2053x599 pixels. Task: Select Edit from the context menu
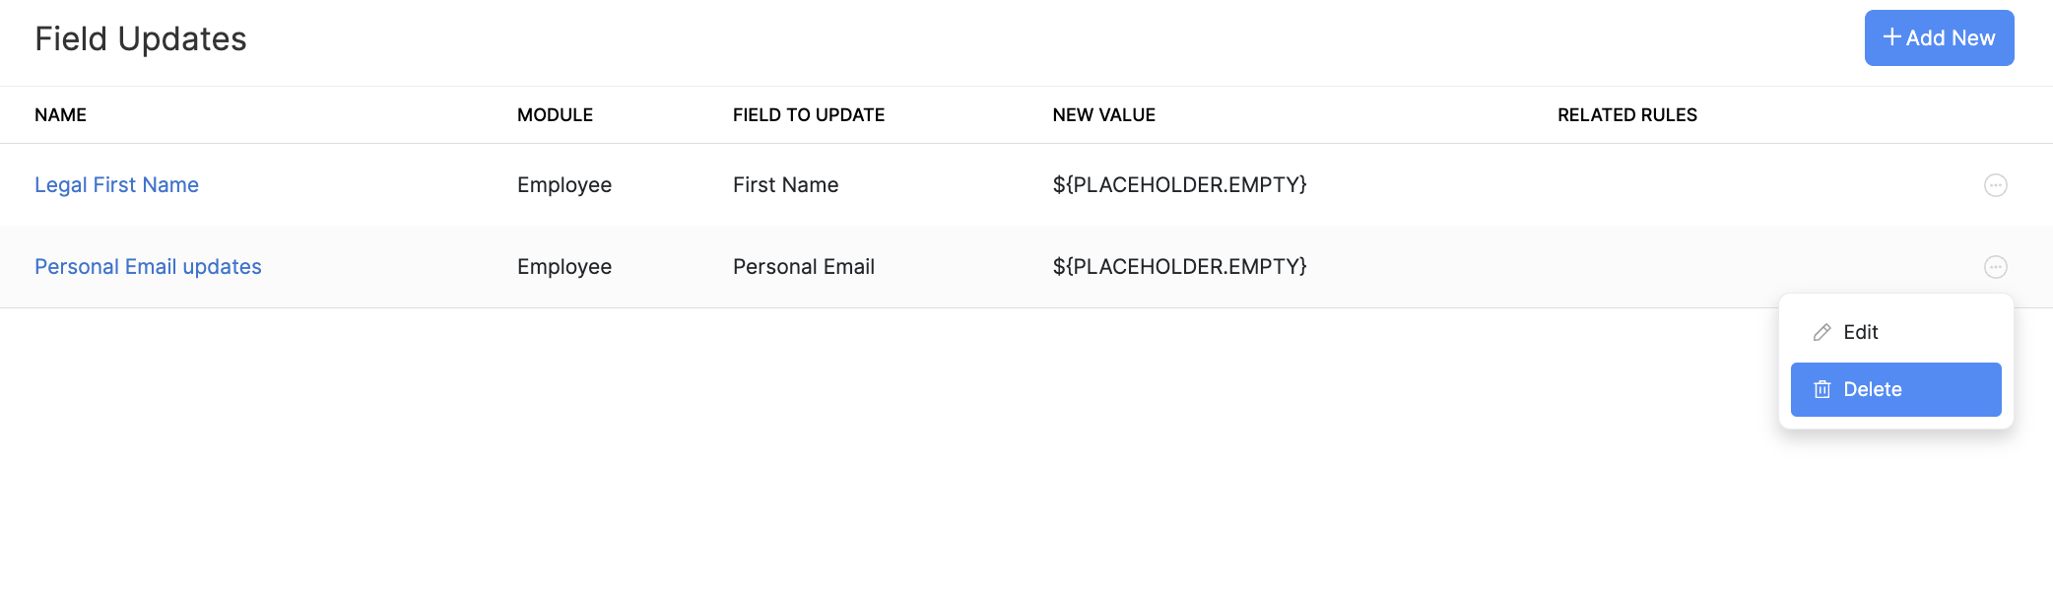[1860, 333]
